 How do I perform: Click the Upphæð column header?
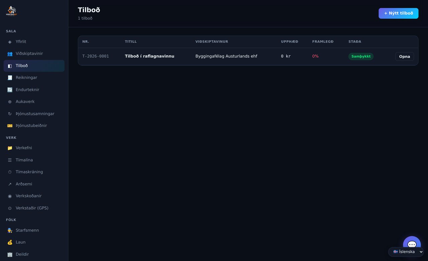tap(290, 42)
